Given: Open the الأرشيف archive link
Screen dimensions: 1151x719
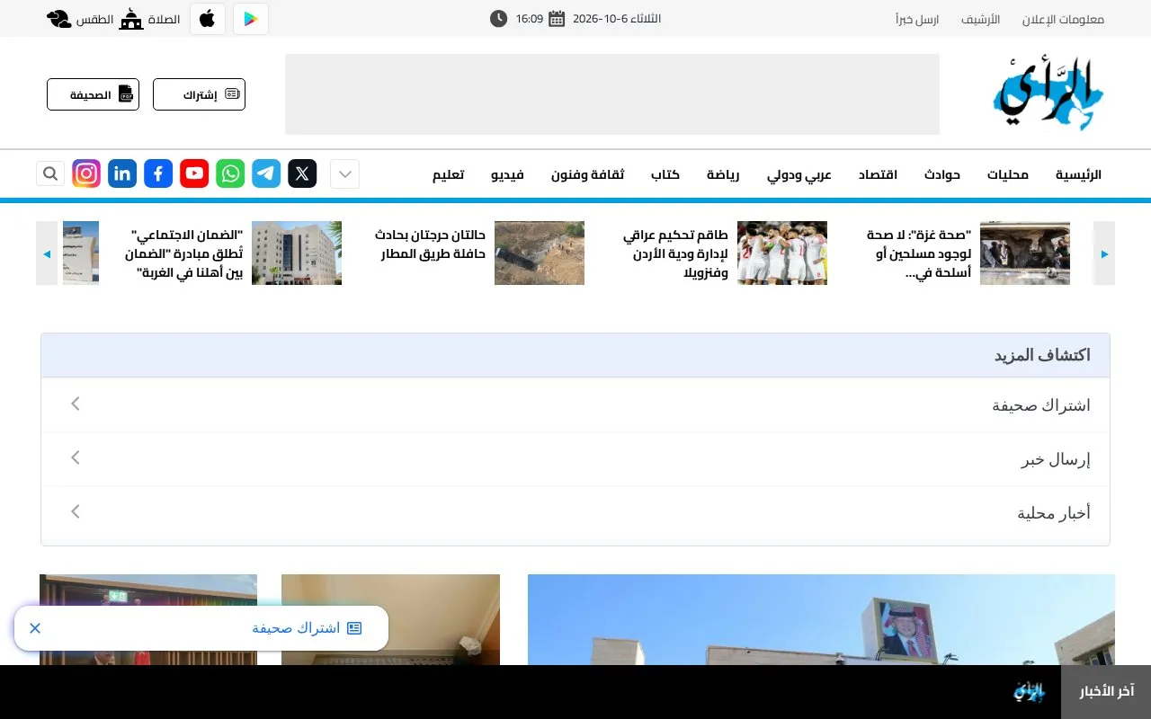Looking at the screenshot, I should tap(980, 19).
